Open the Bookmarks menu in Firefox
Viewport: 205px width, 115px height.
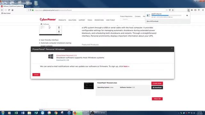[20, 4]
